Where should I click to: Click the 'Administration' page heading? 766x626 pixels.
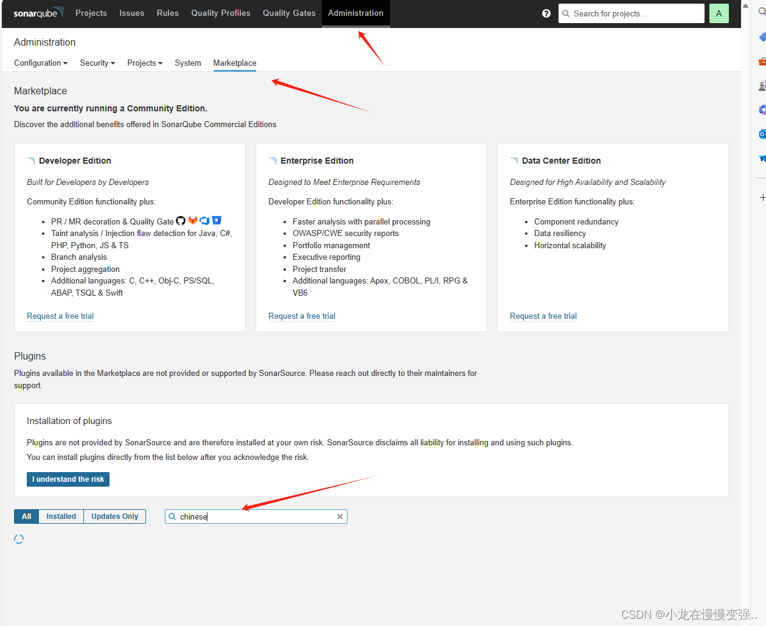[45, 42]
